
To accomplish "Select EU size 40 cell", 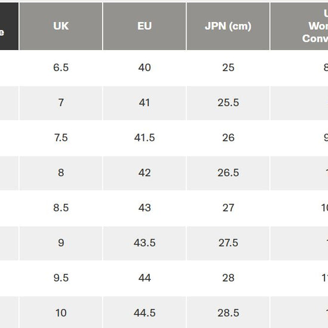I will coord(144,68).
